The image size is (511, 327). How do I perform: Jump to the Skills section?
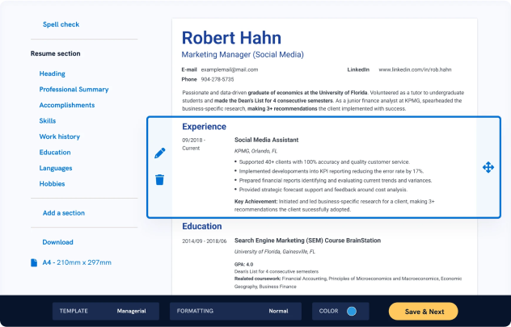[48, 120]
